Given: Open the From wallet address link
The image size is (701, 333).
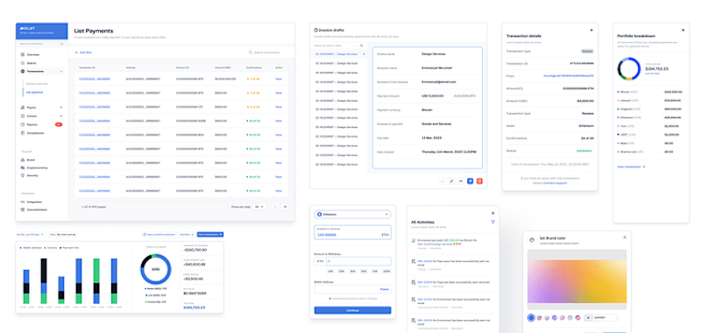Looking at the screenshot, I should pos(569,76).
